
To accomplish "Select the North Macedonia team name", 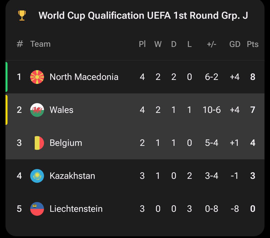I will (x=84, y=77).
